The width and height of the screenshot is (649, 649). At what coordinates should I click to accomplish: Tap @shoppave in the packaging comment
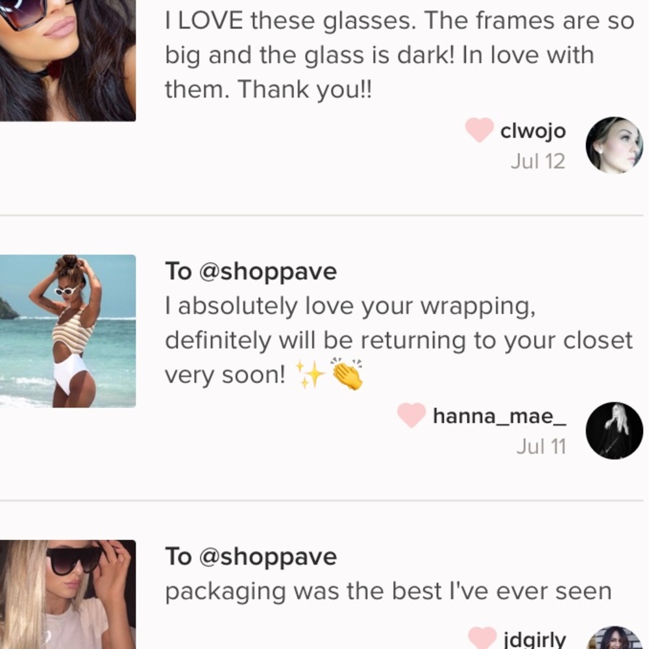click(268, 557)
